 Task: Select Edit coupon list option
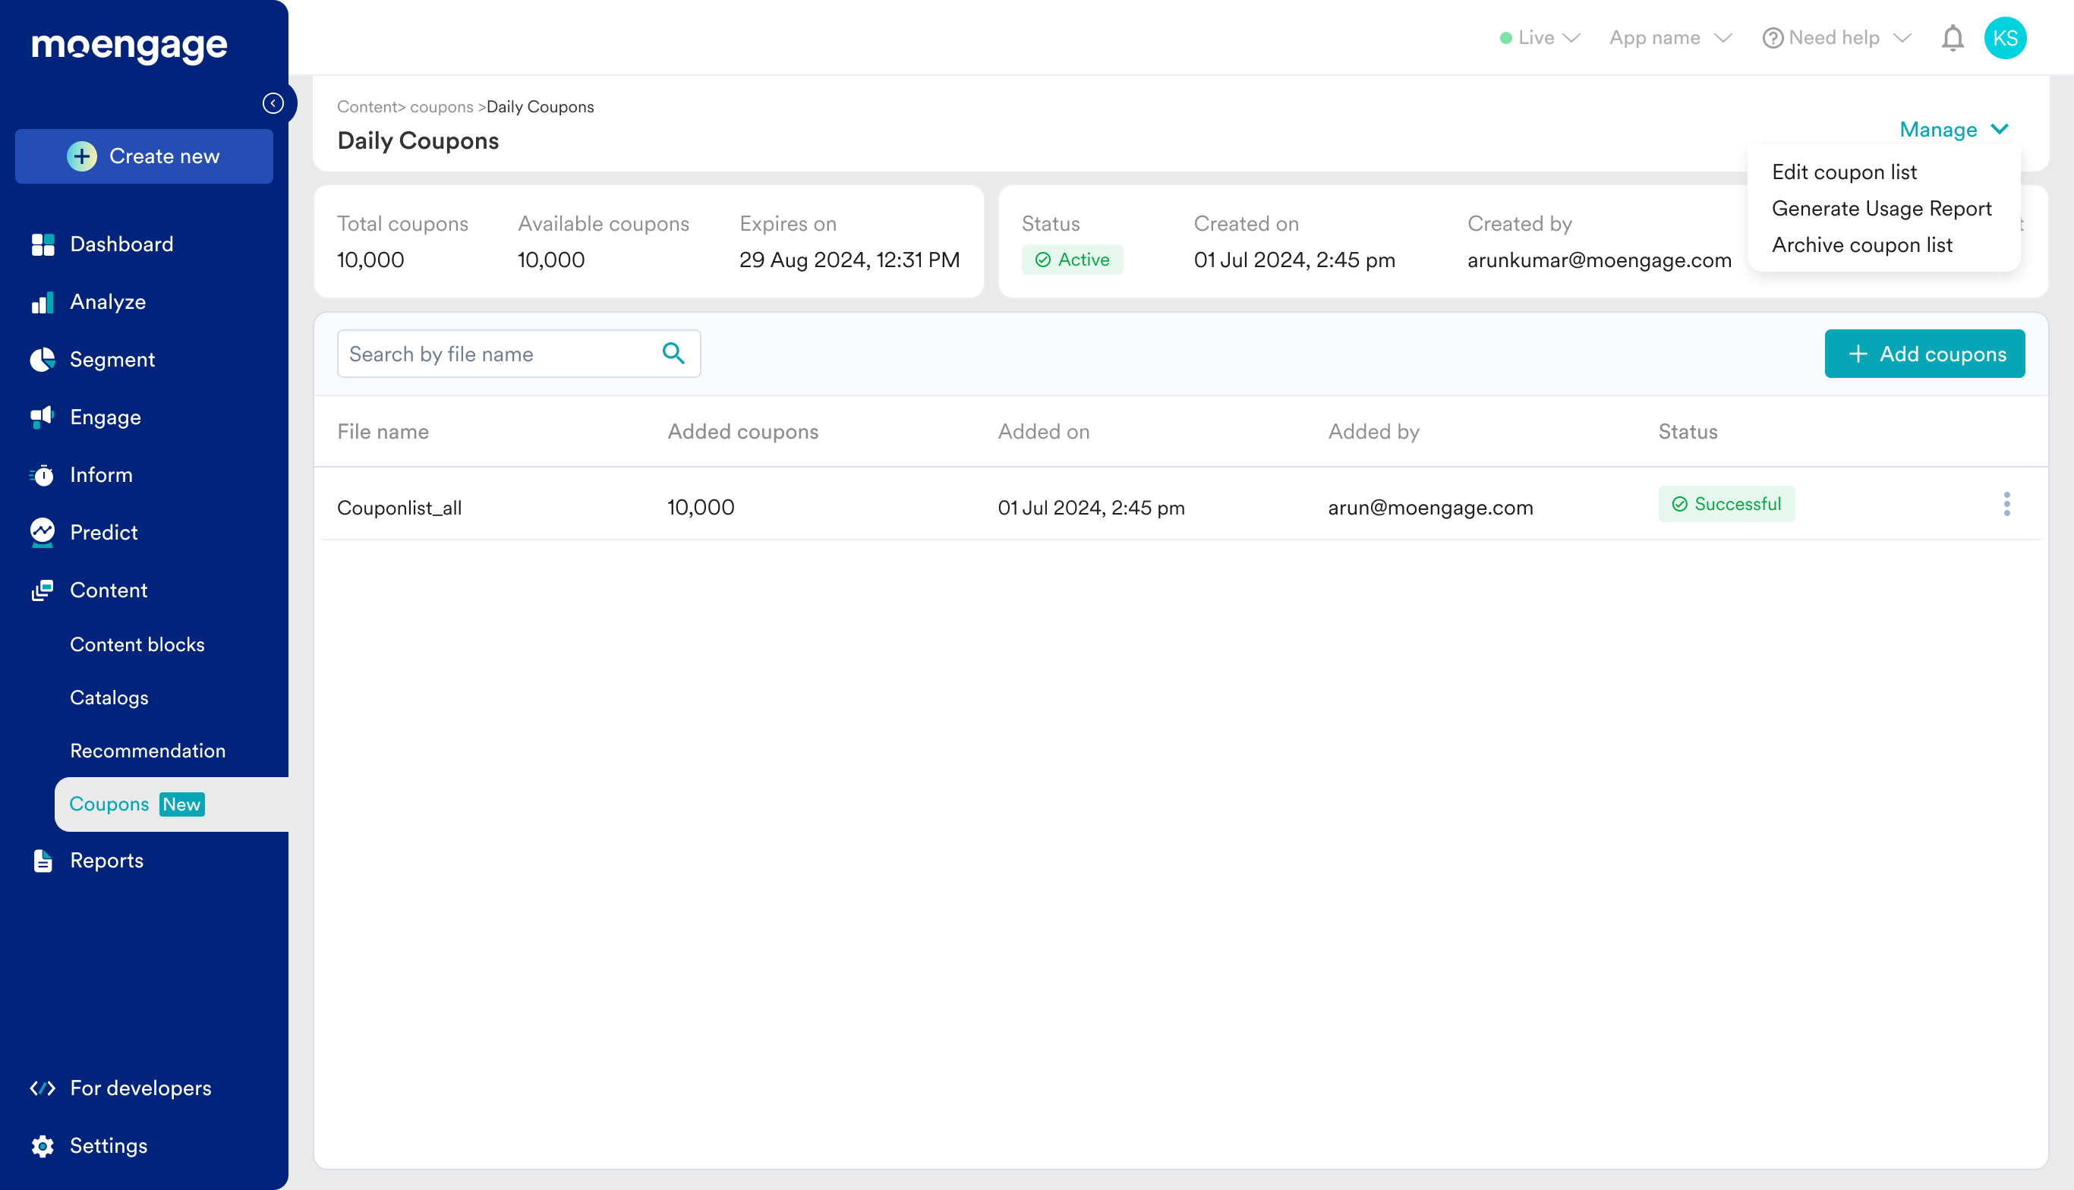1843,172
